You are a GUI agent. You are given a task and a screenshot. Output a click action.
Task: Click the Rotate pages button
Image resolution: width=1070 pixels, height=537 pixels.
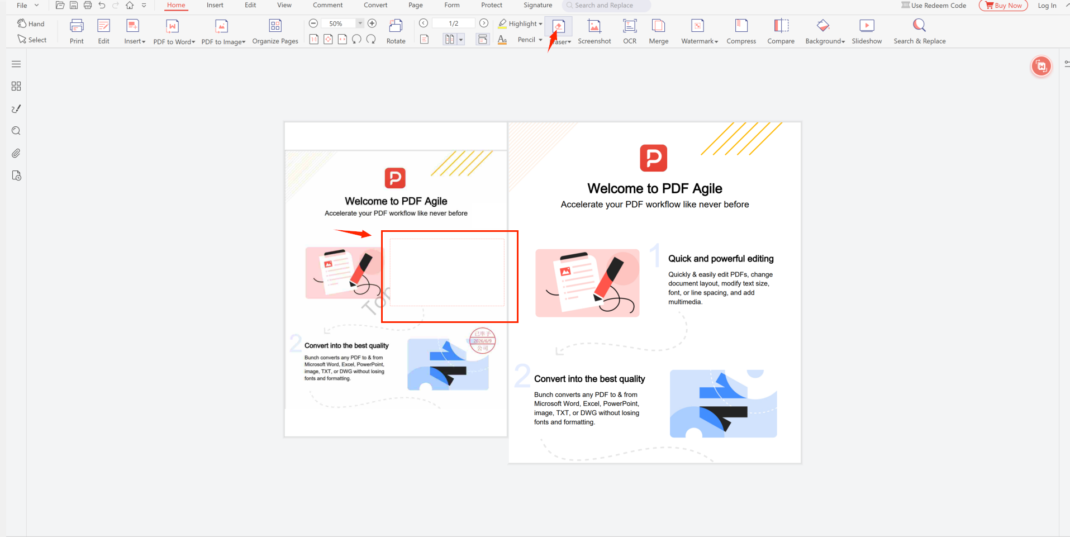[396, 31]
